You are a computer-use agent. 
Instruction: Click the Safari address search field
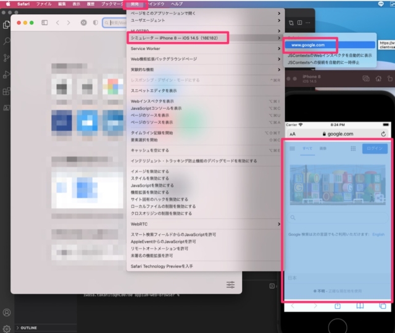(116, 23)
